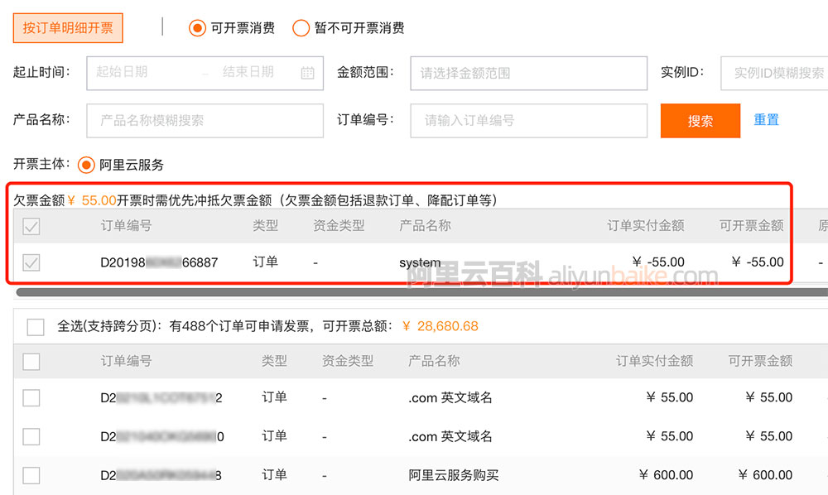The width and height of the screenshot is (828, 495).
Task: Click order number D20198…66887
Action: [x=159, y=262]
